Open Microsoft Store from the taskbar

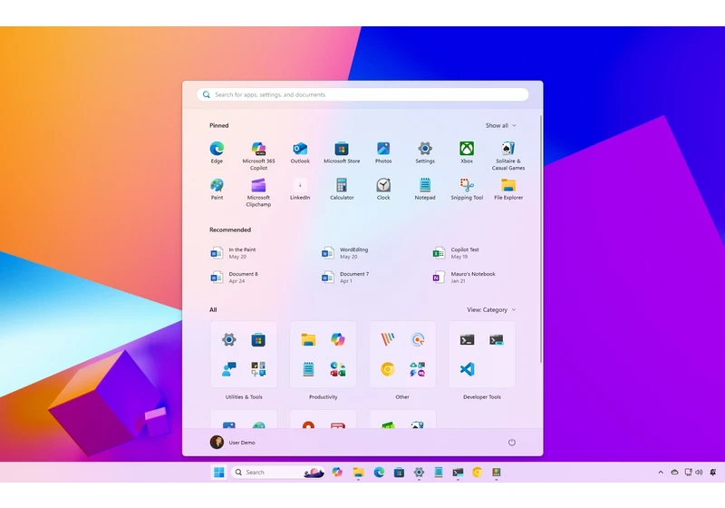[399, 472]
